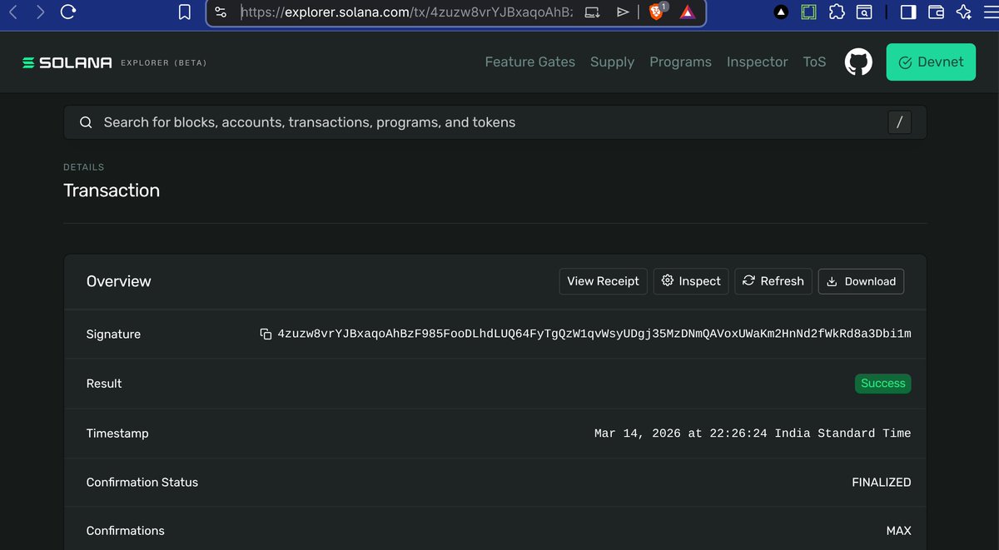
Task: Open the Inspector nav item
Action: coord(757,62)
